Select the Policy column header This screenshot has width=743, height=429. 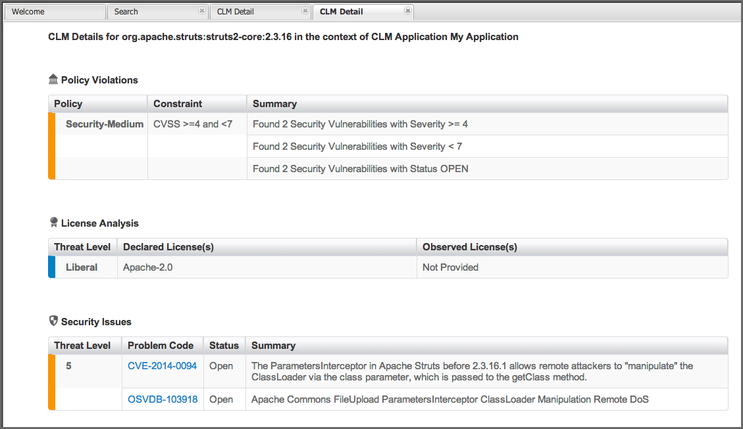tap(68, 104)
